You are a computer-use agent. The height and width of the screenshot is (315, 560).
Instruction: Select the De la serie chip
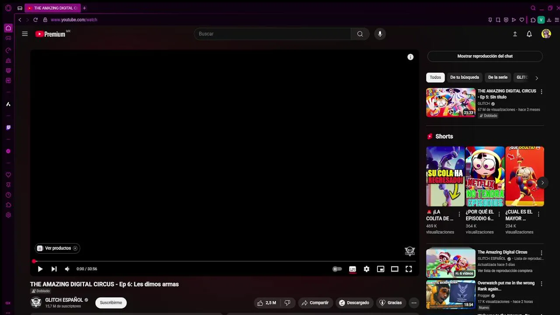point(498,77)
